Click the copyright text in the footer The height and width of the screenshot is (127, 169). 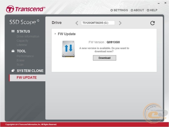(31, 124)
